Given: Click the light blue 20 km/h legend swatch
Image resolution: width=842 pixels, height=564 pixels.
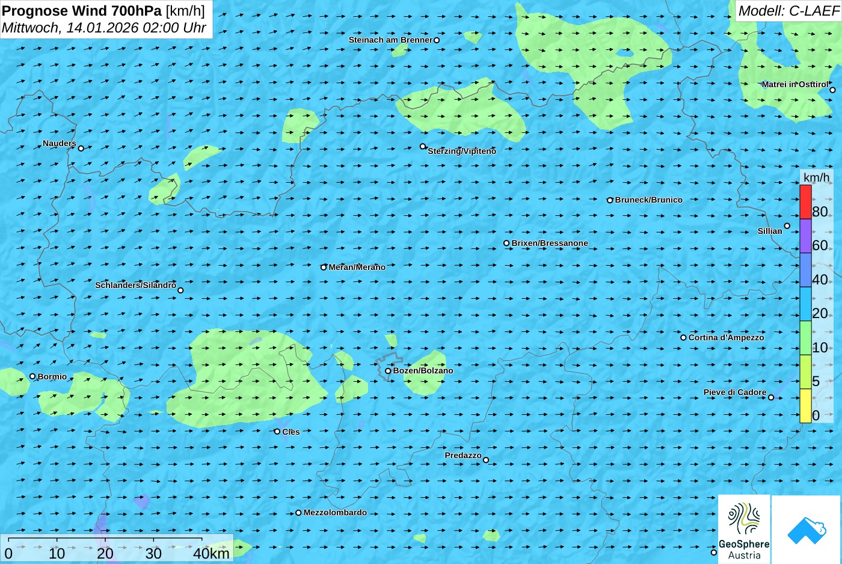Looking at the screenshot, I should [805, 304].
